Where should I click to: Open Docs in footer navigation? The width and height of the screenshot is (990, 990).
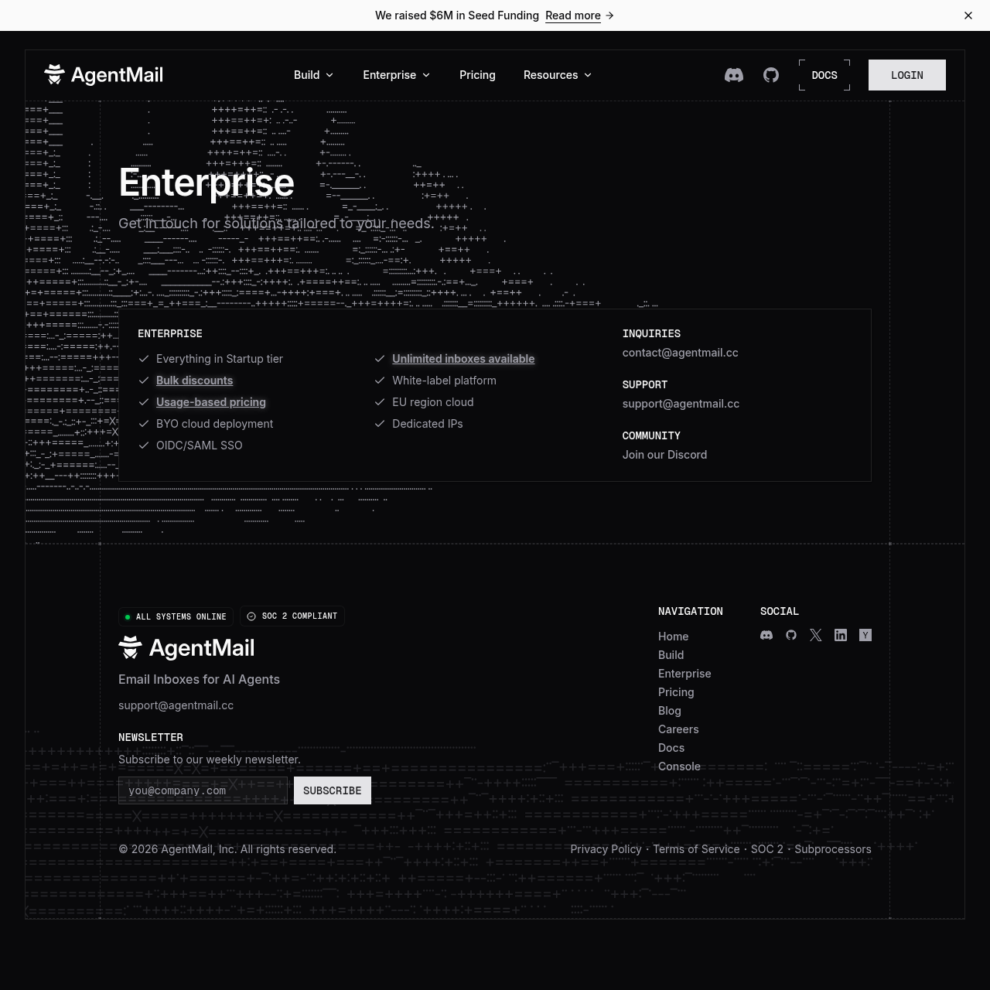click(x=671, y=748)
